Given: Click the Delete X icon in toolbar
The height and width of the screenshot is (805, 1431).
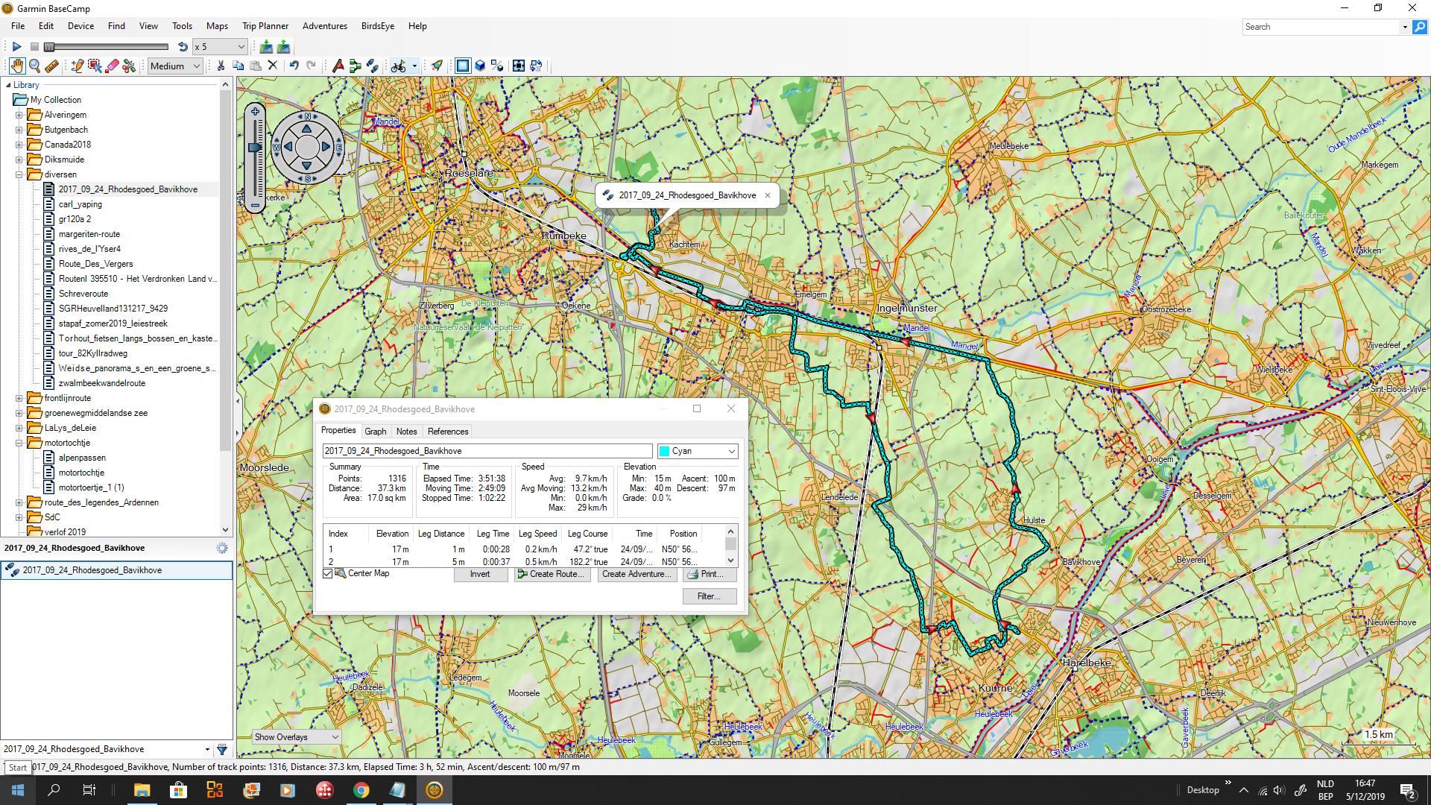Looking at the screenshot, I should (273, 66).
